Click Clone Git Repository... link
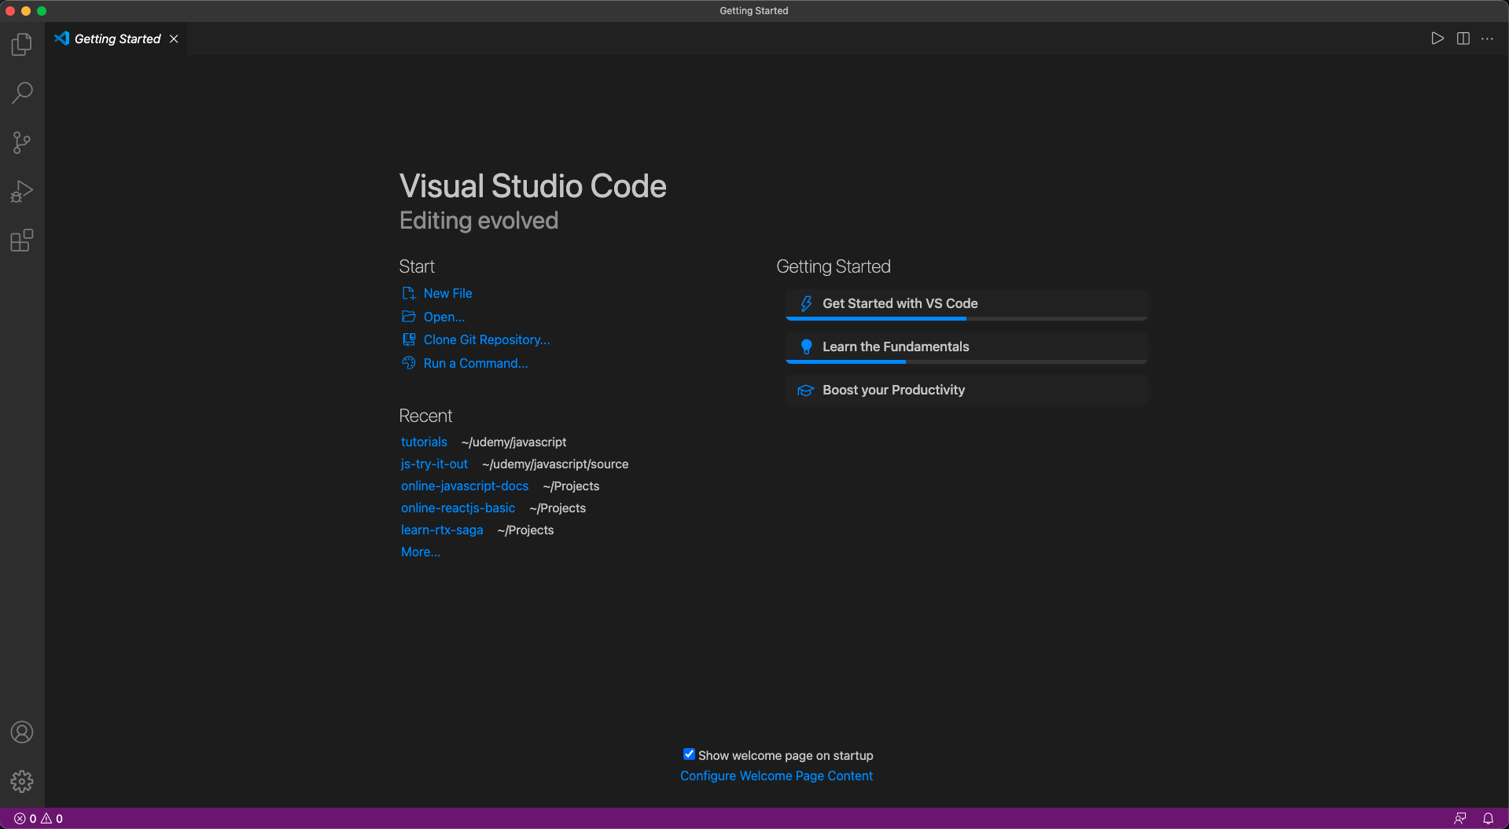 pyautogui.click(x=487, y=339)
